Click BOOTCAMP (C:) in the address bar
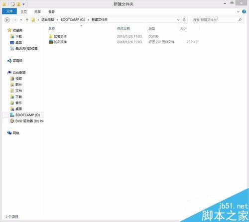This screenshot has height=222, width=249. click(x=73, y=19)
